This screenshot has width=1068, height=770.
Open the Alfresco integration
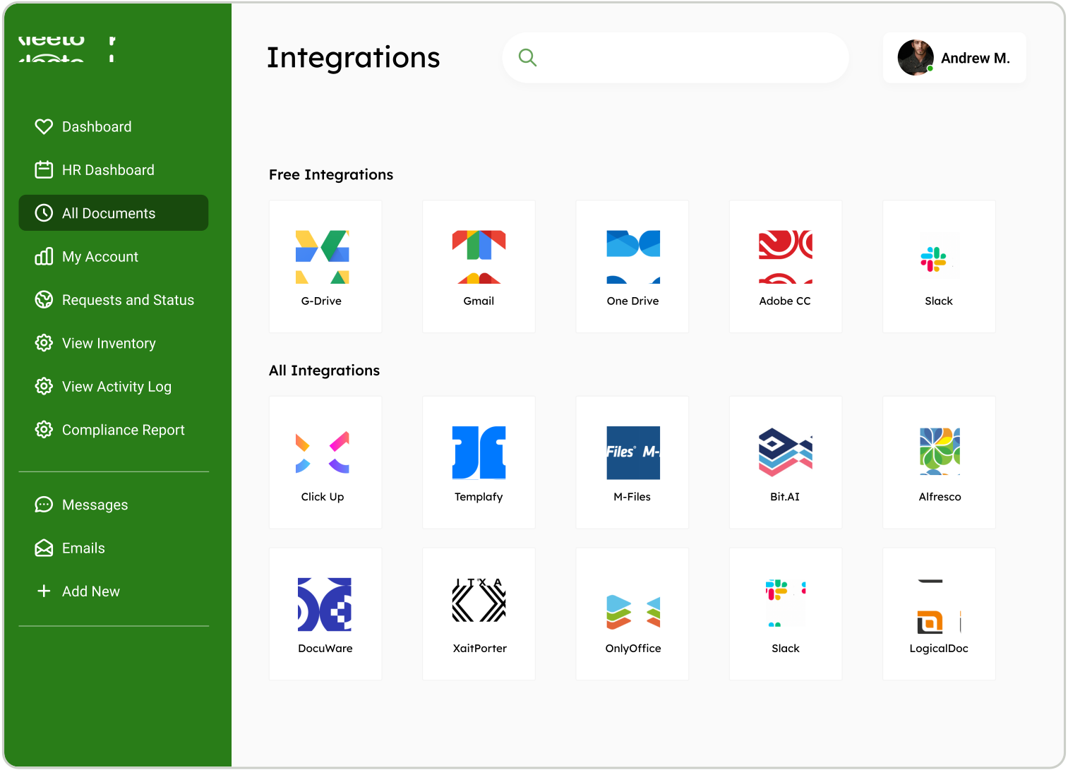click(939, 462)
